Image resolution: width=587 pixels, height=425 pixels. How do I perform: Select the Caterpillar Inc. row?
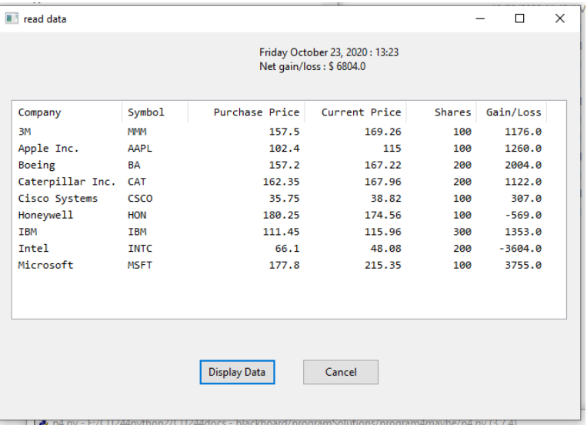coord(280,182)
